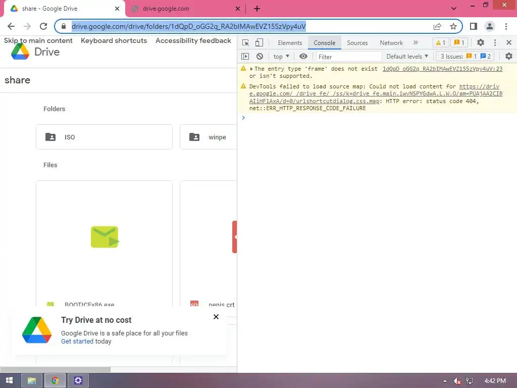
Task: Click the horizontal scrollbar of Drive page
Action: (x=56, y=369)
